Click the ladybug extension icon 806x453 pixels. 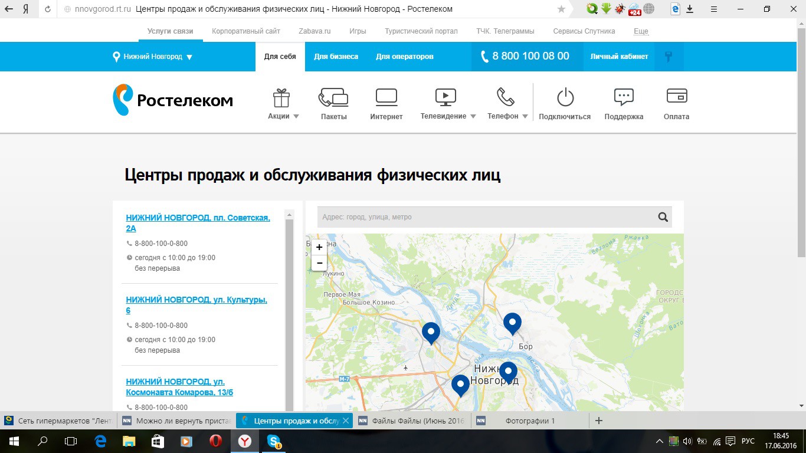620,9
